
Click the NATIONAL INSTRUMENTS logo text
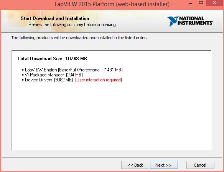(x=195, y=21)
